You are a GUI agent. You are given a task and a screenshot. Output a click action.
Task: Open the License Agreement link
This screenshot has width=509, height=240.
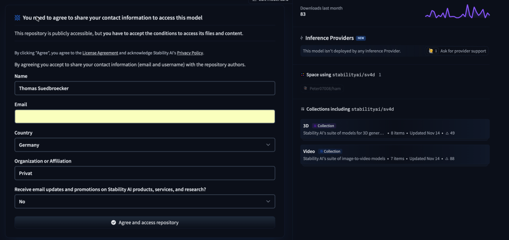[x=100, y=53]
